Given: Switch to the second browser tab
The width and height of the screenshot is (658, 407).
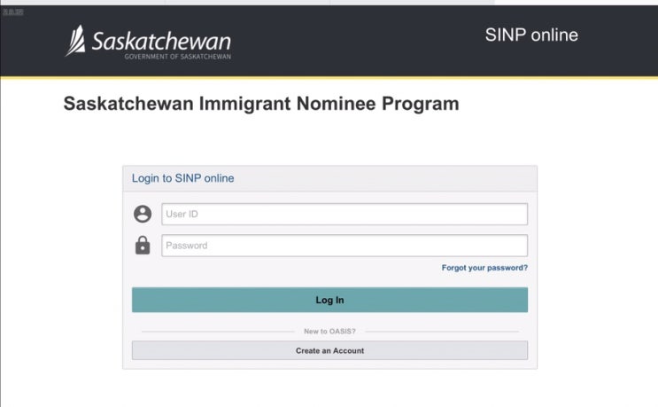Looking at the screenshot, I should [246, 3].
